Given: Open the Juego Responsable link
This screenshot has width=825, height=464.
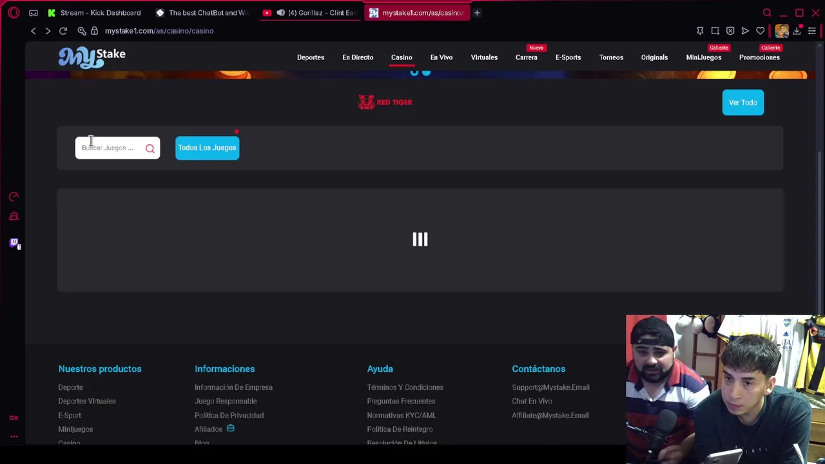Looking at the screenshot, I should (226, 401).
